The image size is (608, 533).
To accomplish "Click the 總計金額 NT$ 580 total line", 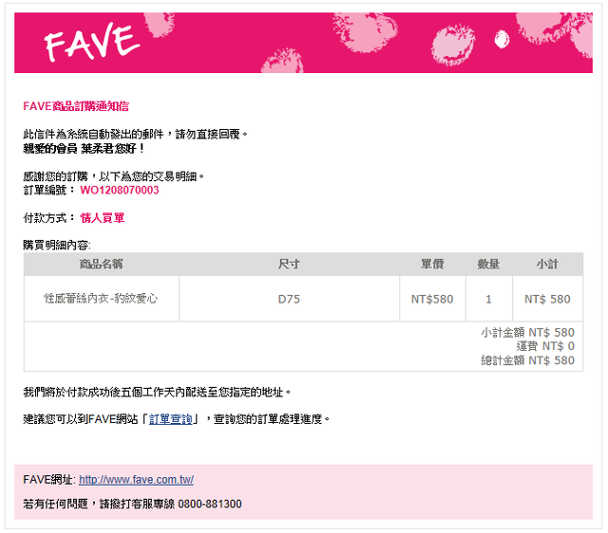I will [527, 360].
